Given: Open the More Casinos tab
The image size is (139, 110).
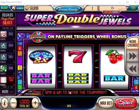Looking at the screenshot, I should [x=133, y=43].
